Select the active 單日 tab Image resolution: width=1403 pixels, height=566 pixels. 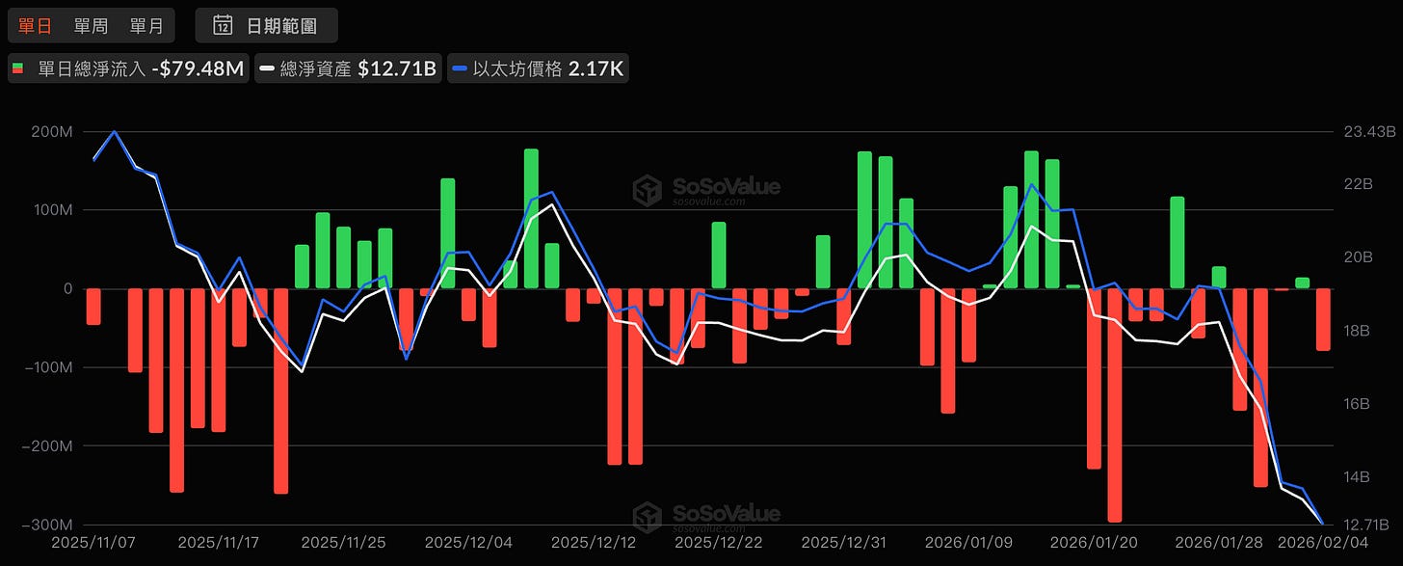point(34,25)
